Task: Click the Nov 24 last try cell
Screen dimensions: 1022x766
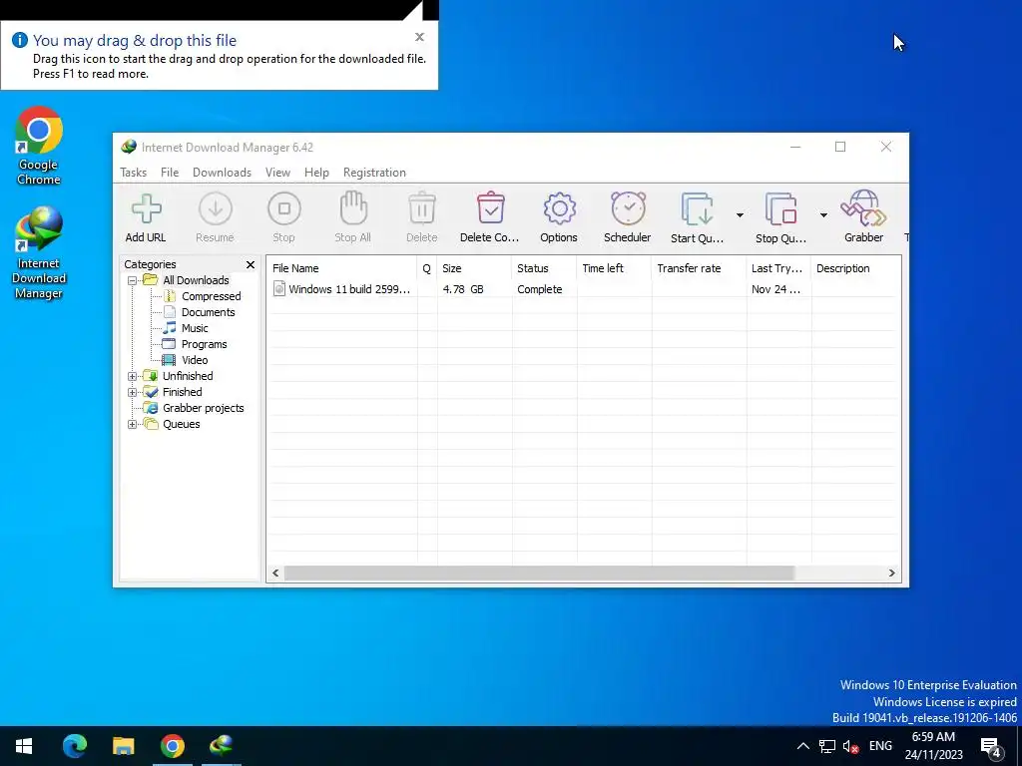Action: click(775, 290)
